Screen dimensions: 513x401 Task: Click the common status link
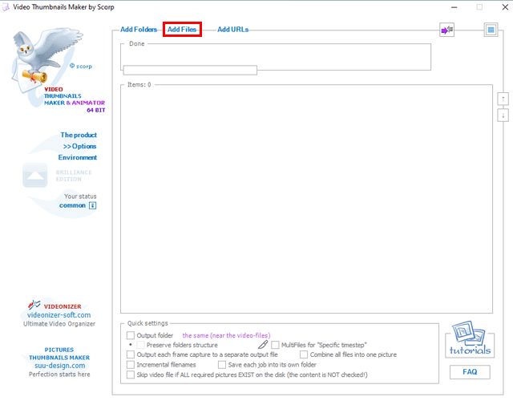72,205
